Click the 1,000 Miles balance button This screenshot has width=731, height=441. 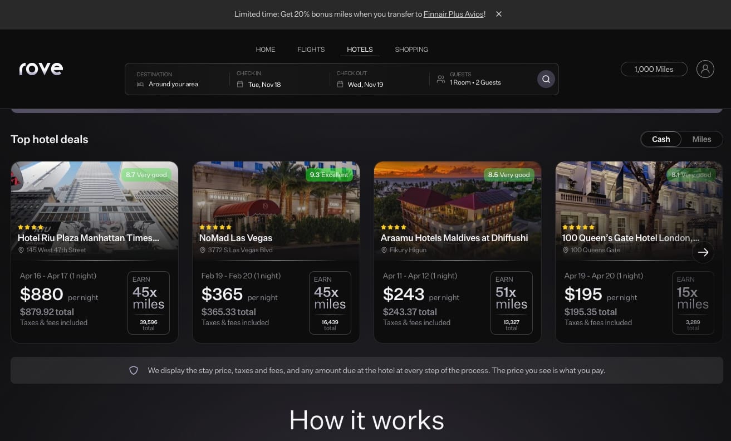pyautogui.click(x=654, y=69)
